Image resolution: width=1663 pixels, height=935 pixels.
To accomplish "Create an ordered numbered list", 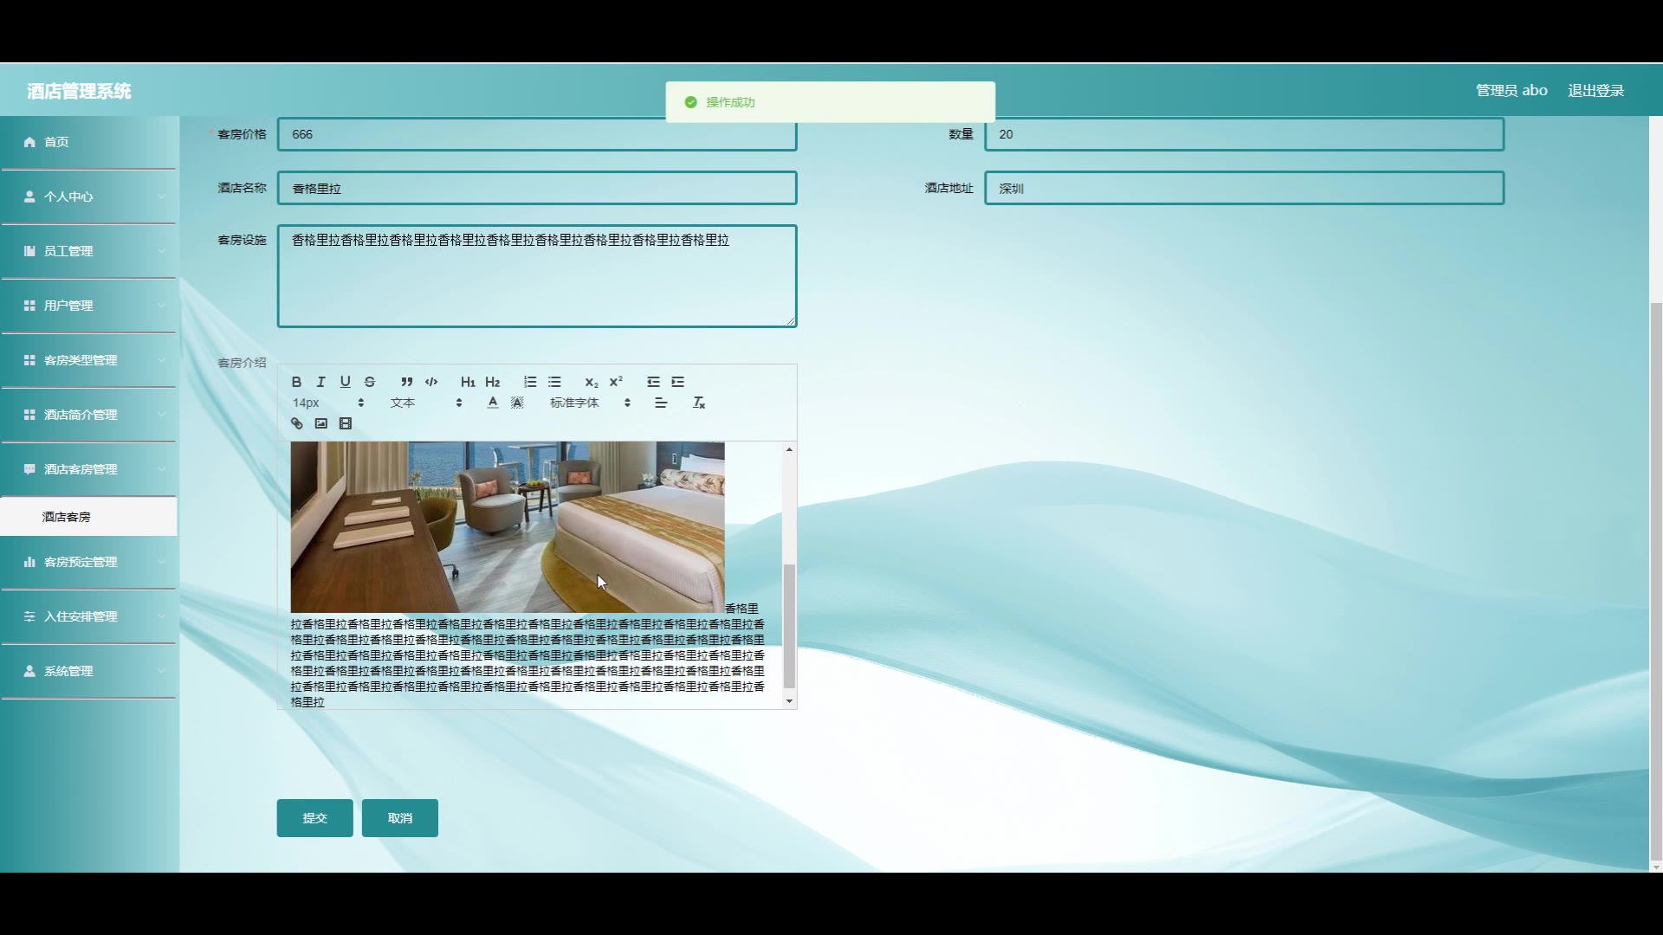I will tap(530, 382).
